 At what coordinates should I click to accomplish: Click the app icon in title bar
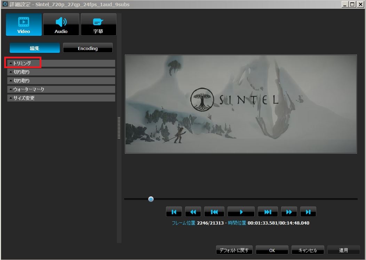point(5,4)
